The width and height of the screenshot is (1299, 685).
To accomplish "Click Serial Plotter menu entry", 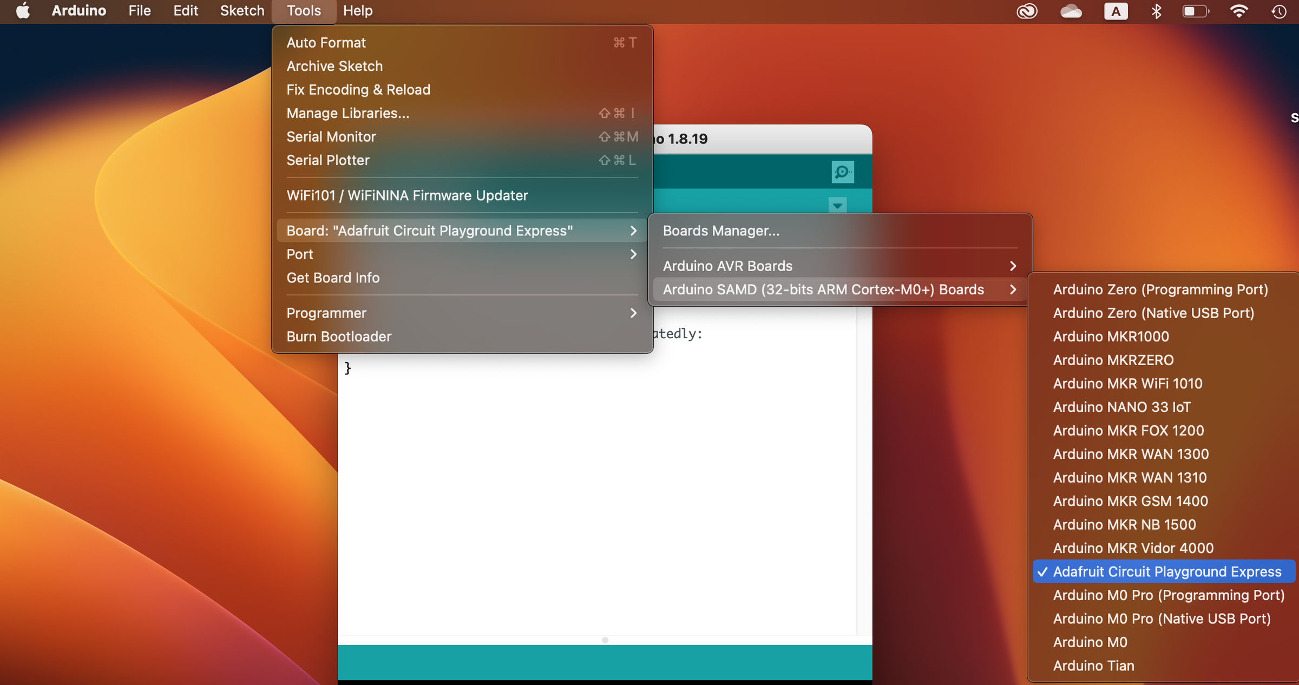I will click(328, 160).
